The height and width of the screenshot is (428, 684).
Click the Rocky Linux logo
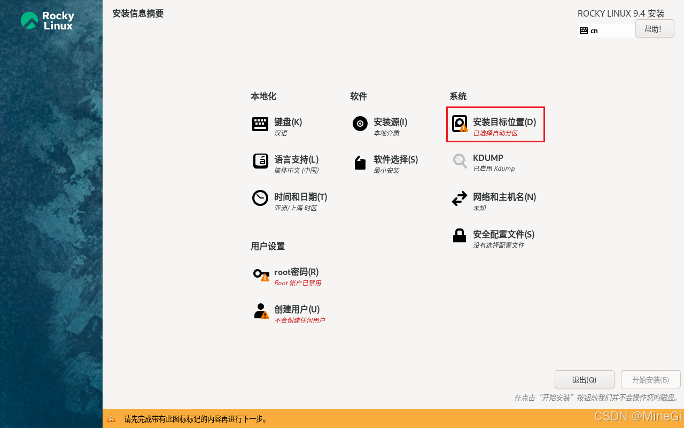(47, 21)
